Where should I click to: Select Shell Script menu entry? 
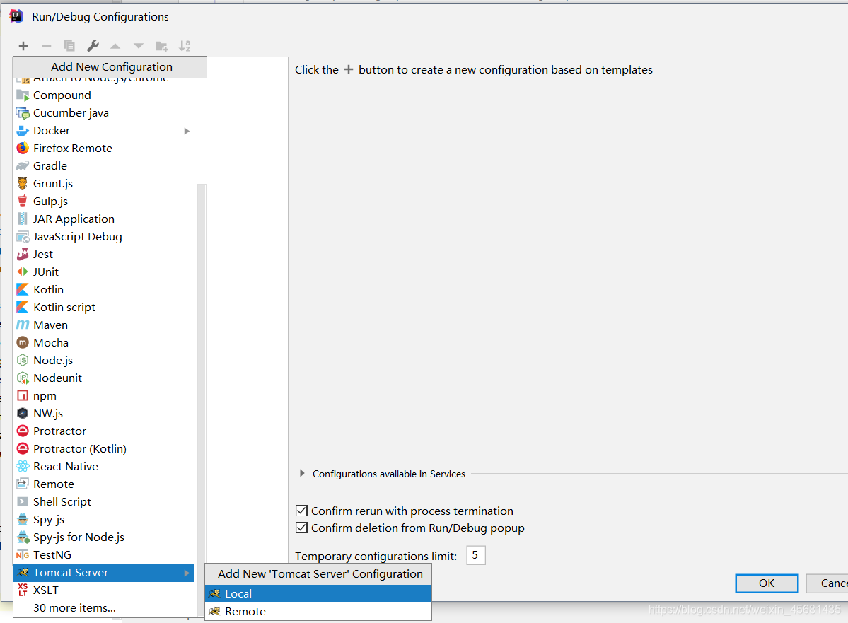(104, 502)
